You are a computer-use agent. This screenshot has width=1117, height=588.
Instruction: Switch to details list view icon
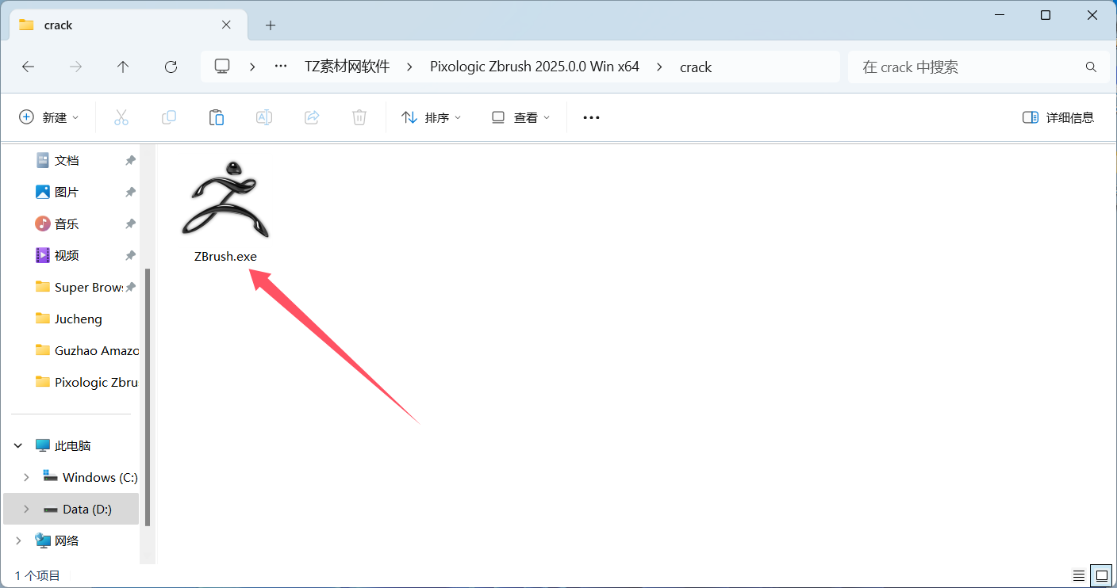click(x=1079, y=575)
